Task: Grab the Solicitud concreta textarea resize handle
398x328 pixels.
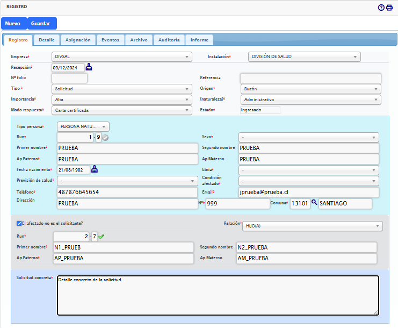Action: tap(376, 313)
